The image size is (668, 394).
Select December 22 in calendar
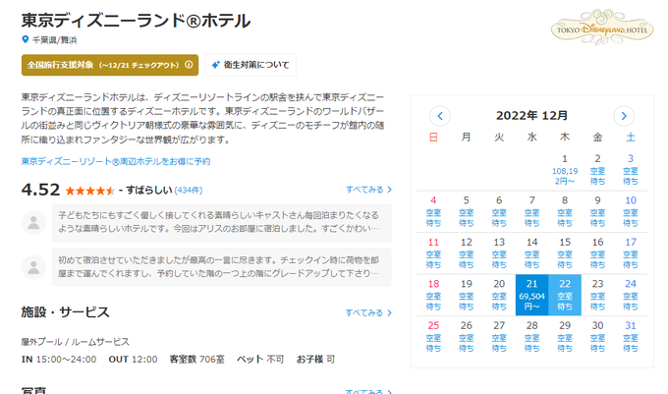point(565,295)
